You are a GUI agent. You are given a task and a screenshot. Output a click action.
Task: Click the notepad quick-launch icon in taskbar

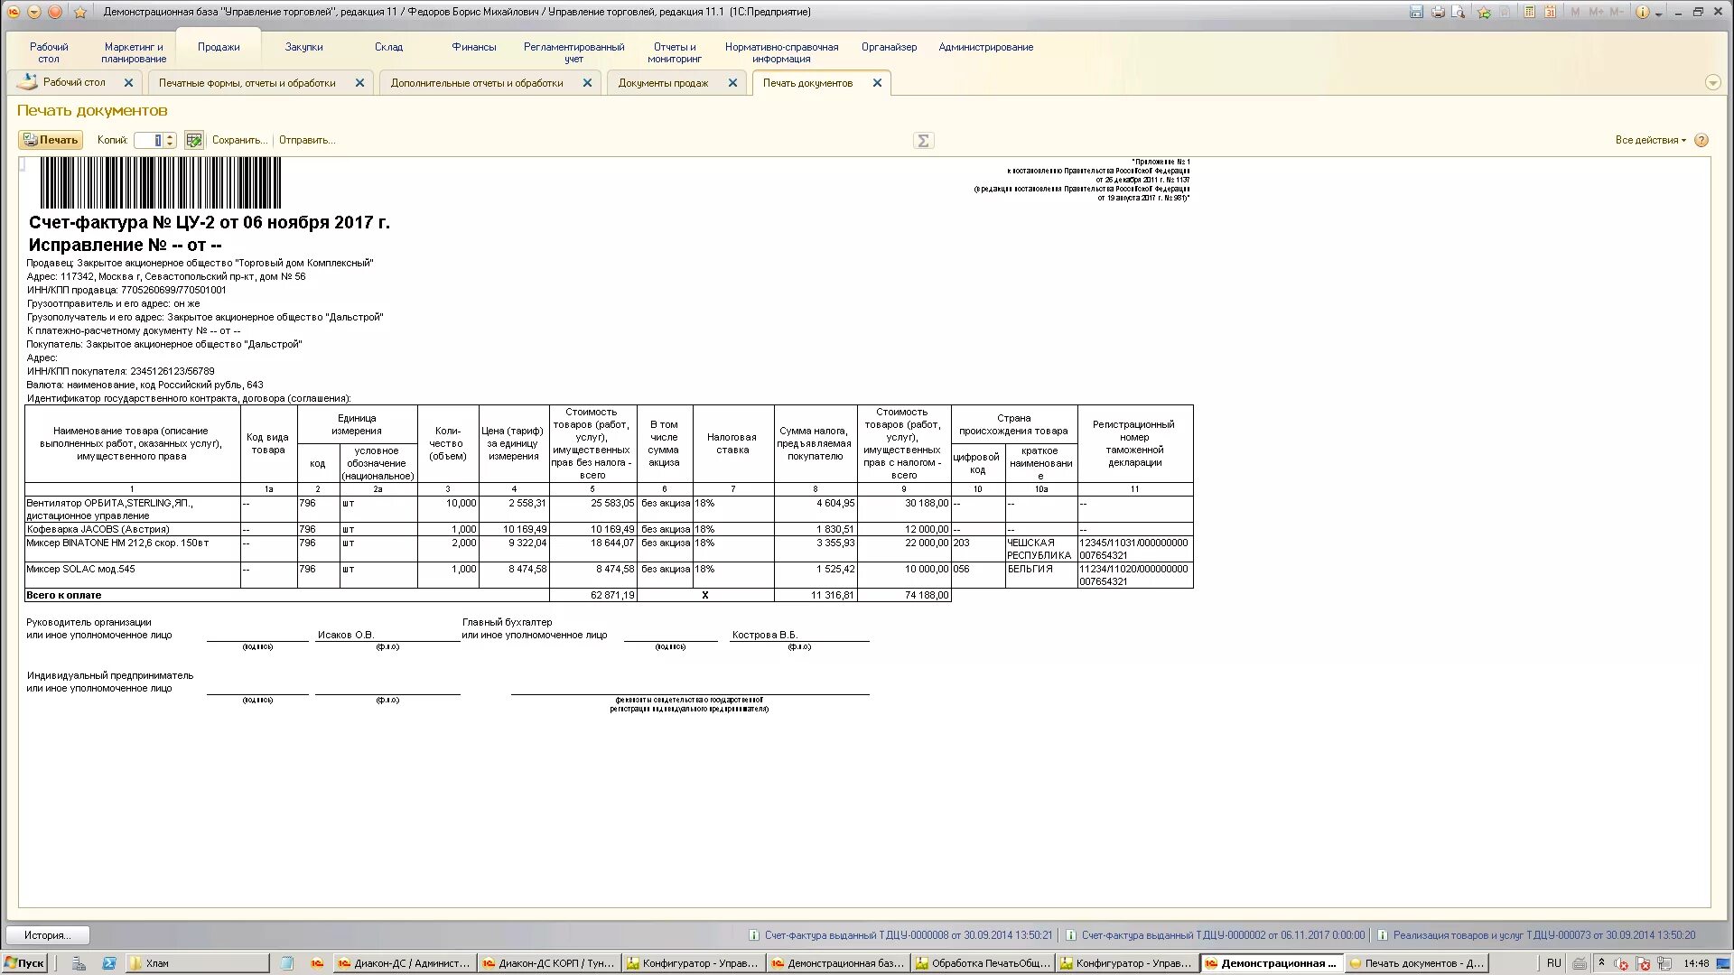tap(286, 963)
